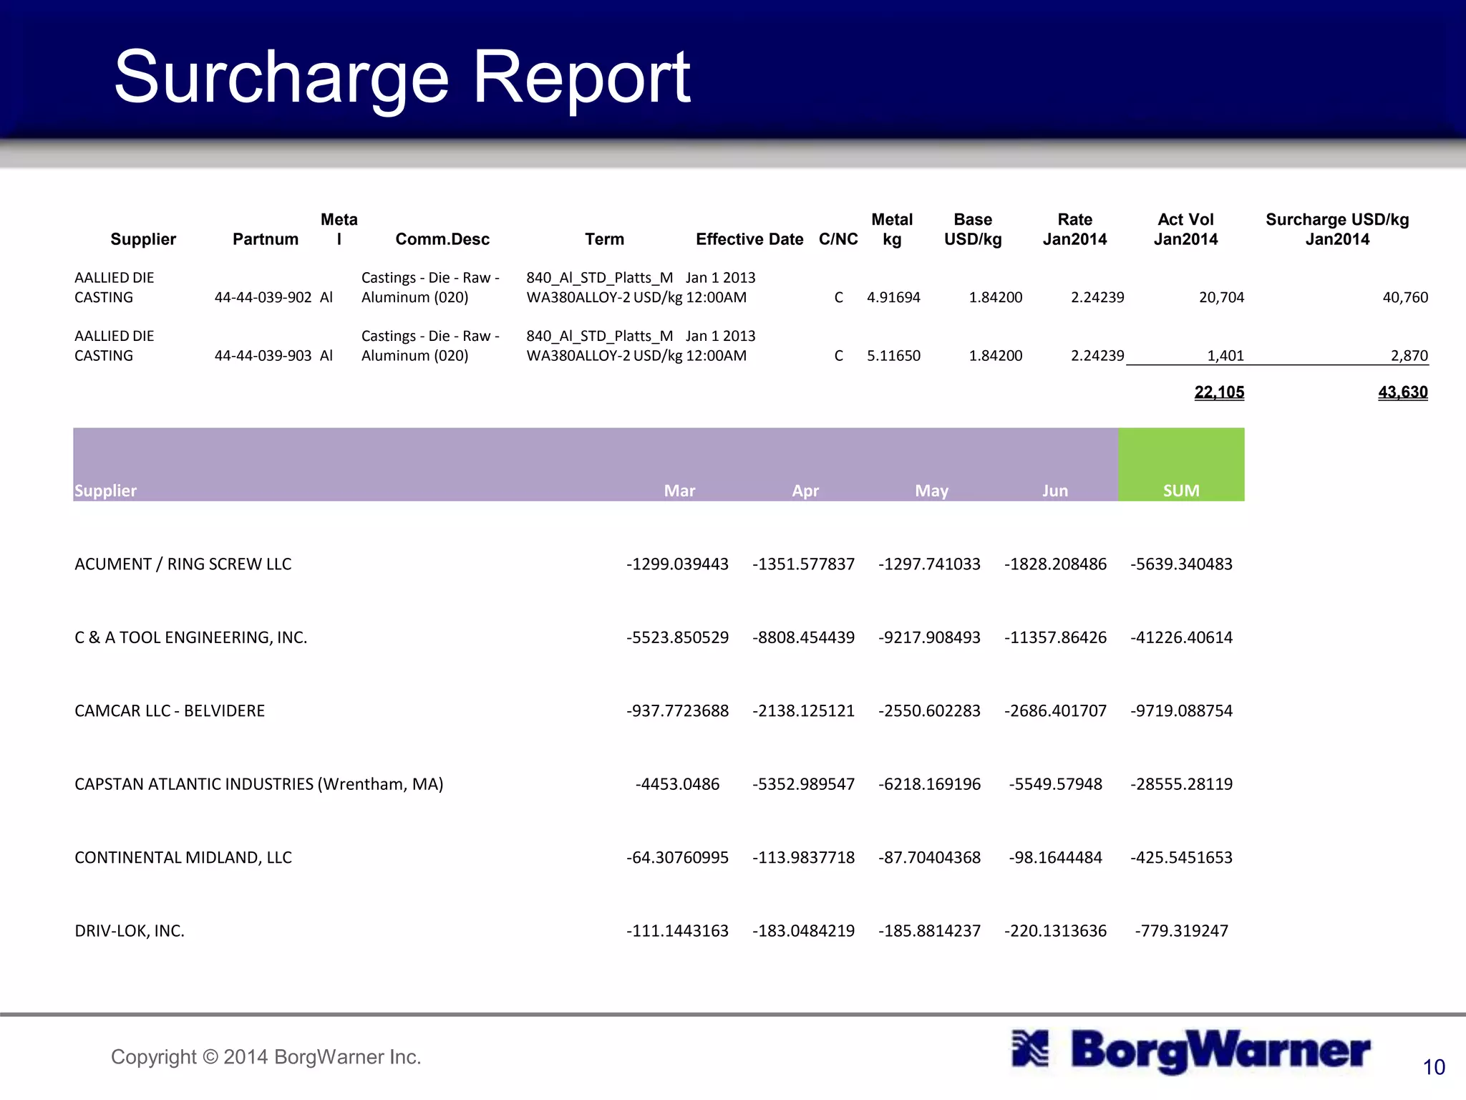Screen dimensions: 1466x1100
Task: Select the ACUMENT / RING SCREW LLC row
Action: tap(183, 564)
